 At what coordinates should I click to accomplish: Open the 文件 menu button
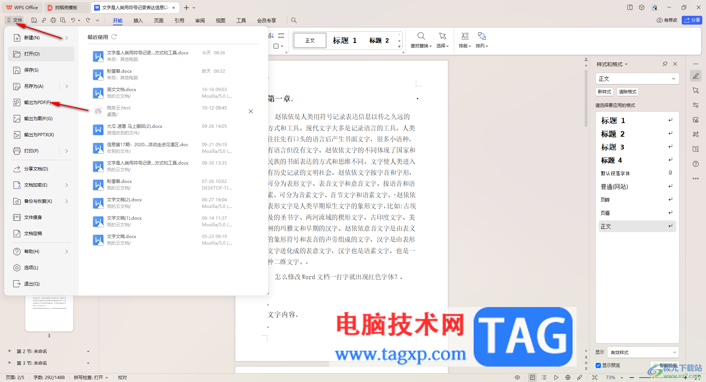click(15, 20)
